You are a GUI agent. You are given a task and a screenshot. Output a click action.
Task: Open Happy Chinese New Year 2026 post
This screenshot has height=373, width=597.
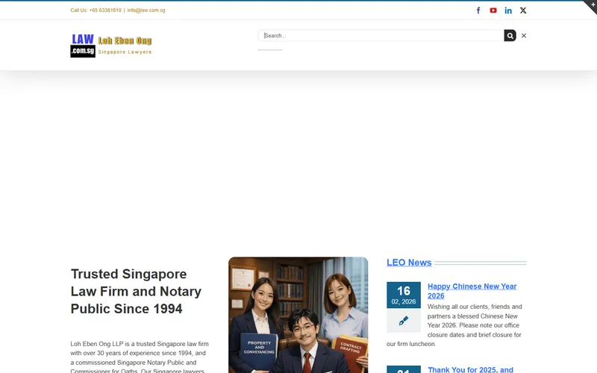point(472,291)
